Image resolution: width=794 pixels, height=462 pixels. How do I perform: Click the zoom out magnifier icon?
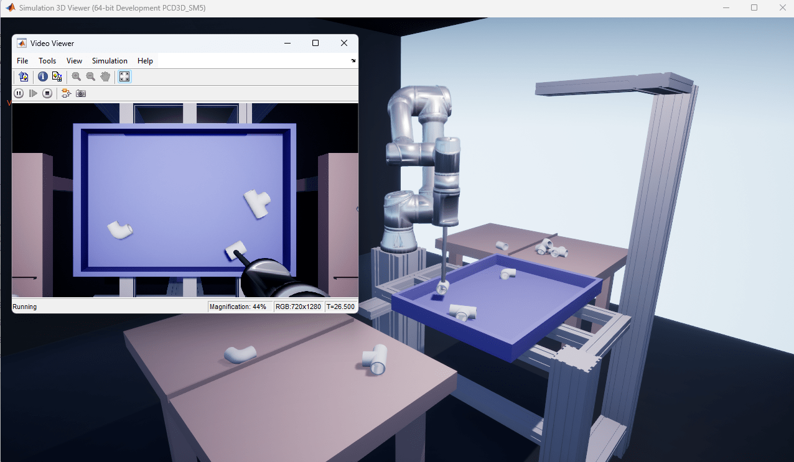[90, 76]
